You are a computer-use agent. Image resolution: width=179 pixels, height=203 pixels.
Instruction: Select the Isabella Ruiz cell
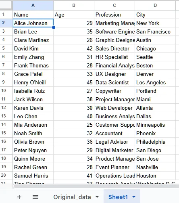tap(33, 91)
